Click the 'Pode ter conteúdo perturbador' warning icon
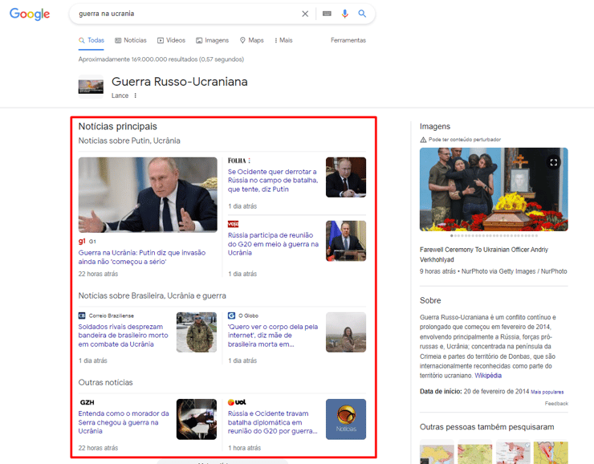Viewport: 594px width, 464px height. 423,140
